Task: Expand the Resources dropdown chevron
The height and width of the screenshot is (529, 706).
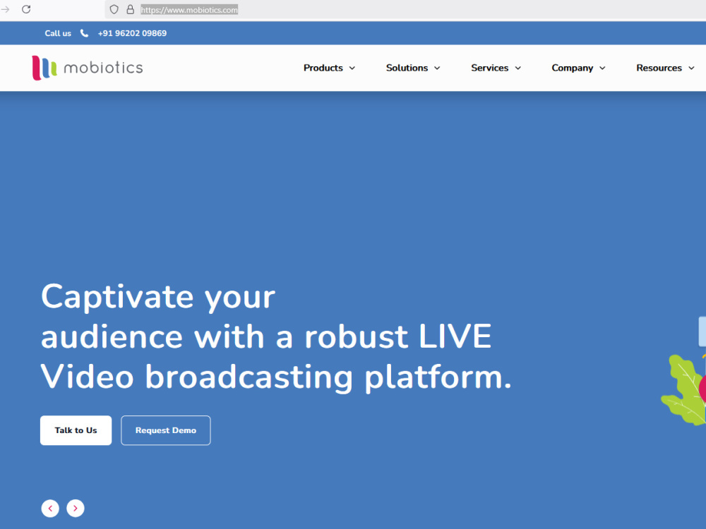Action: (691, 68)
